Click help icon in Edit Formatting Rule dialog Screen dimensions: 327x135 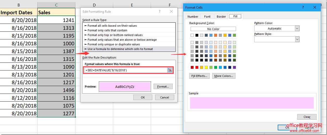point(159,12)
